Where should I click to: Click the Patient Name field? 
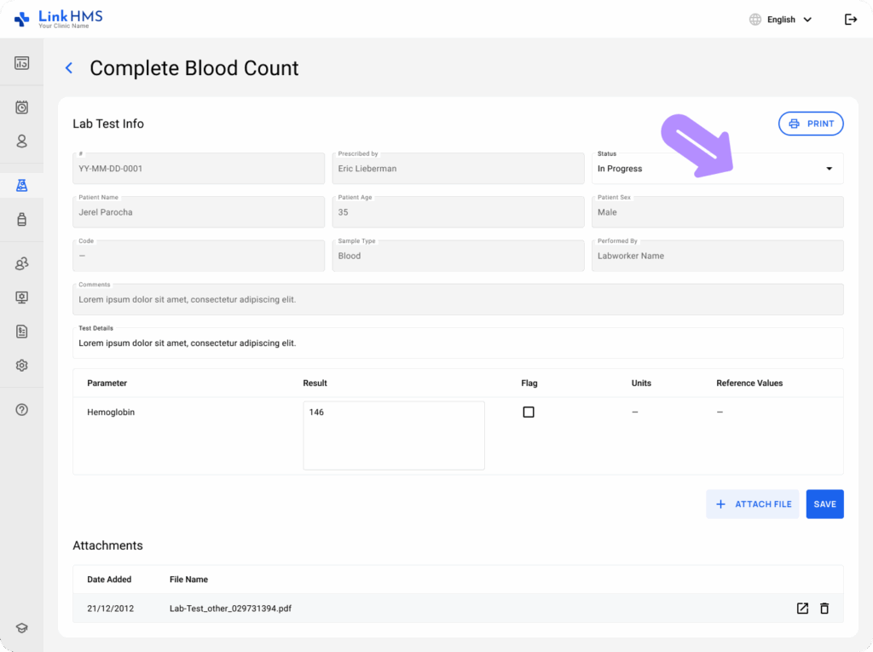pos(198,211)
